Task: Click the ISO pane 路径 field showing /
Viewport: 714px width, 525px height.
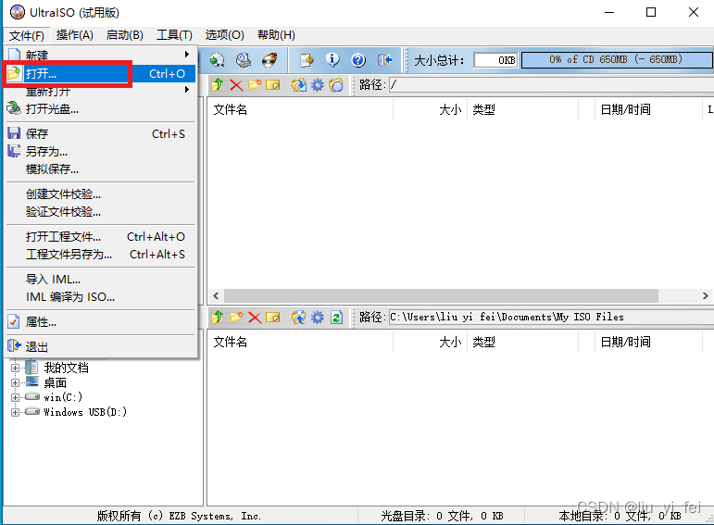Action: point(551,84)
